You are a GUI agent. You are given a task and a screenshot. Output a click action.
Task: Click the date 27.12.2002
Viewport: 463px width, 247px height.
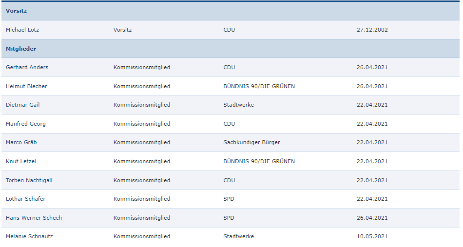(x=372, y=30)
